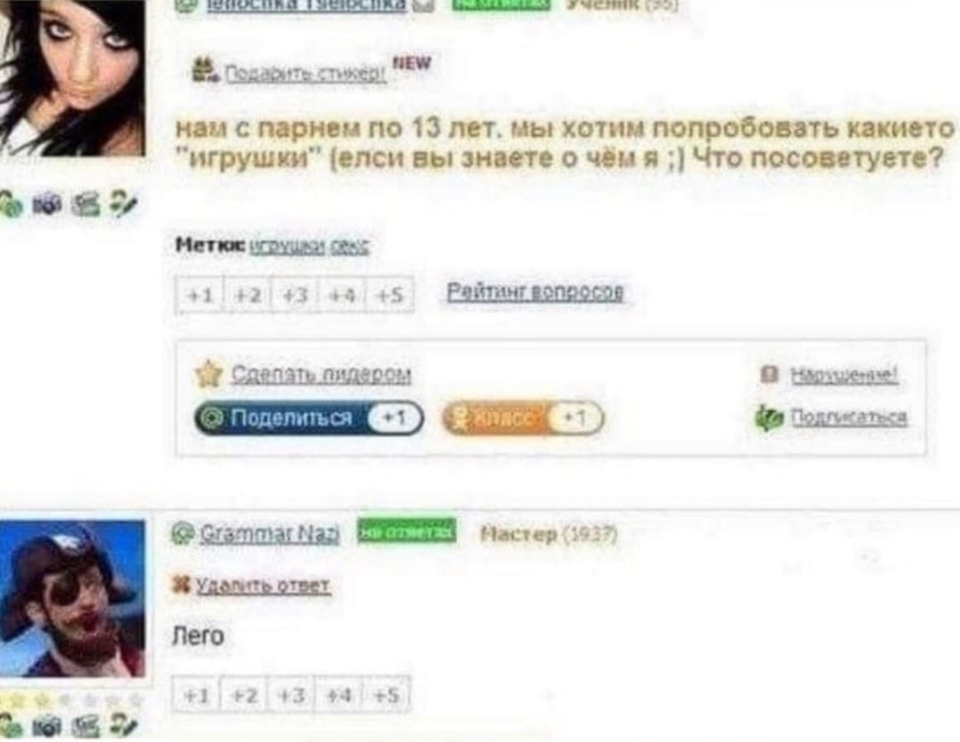This screenshot has height=742, width=960.
Task: Click the star icon beside Сделать лидером
Action: tap(208, 373)
